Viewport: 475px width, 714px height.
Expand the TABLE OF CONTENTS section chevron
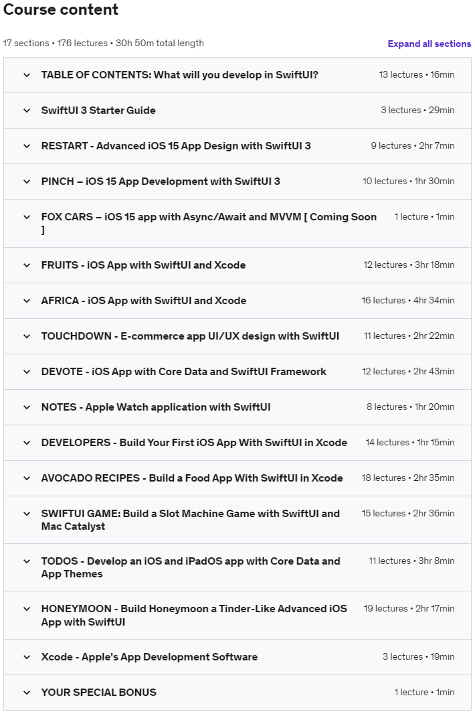pyautogui.click(x=27, y=75)
